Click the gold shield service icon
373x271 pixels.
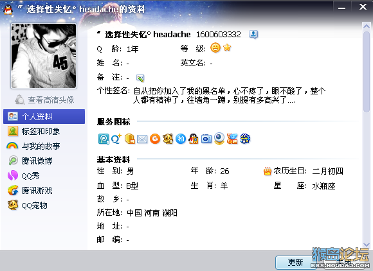130,139
